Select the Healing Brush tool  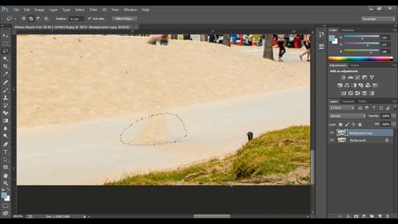(6, 82)
